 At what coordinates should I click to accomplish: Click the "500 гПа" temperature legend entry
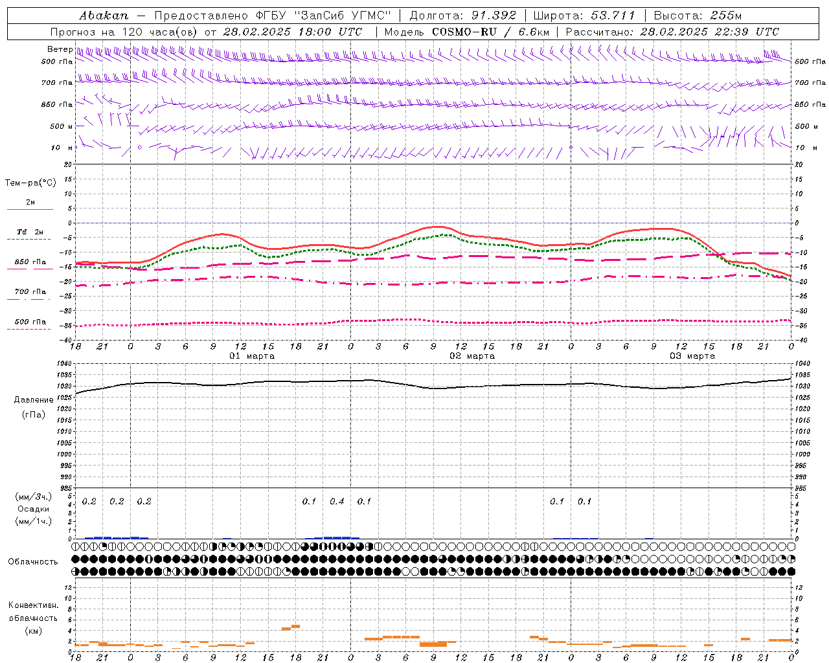pos(30,322)
